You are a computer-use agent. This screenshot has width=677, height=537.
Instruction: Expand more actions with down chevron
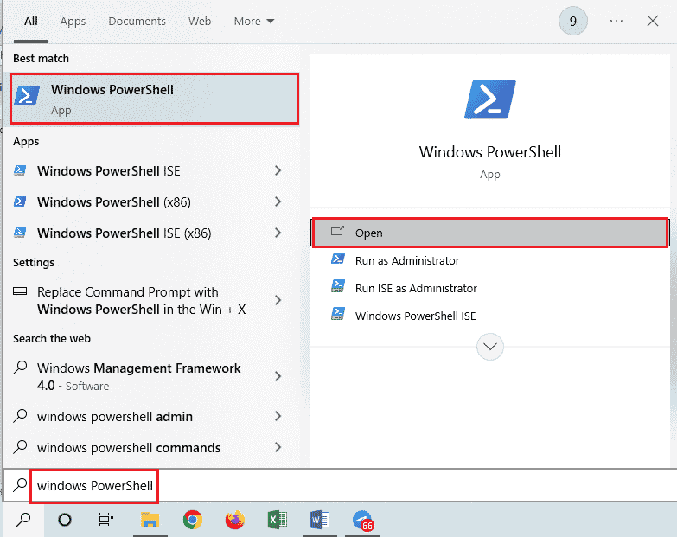490,347
